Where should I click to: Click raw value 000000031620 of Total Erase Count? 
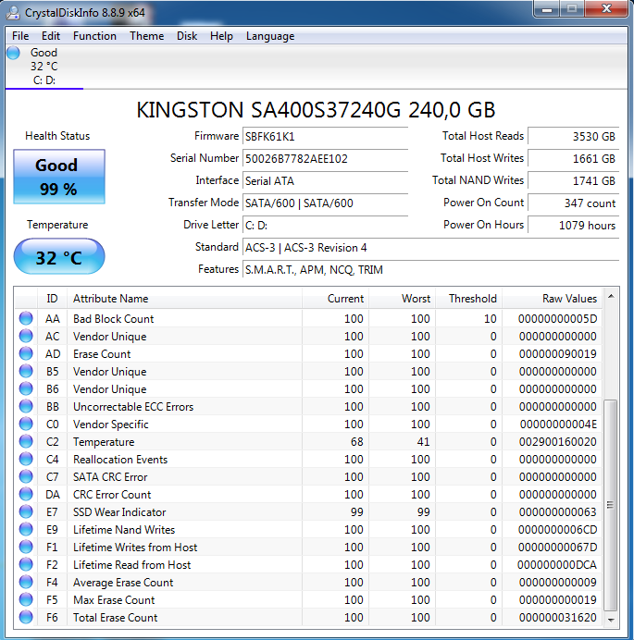pyautogui.click(x=557, y=617)
